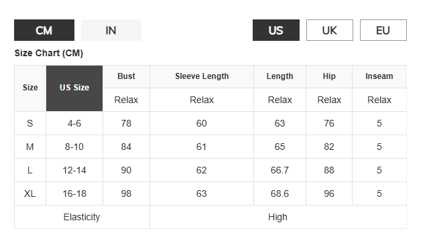Switch units to IN
This screenshot has width=433, height=241.
(111, 30)
